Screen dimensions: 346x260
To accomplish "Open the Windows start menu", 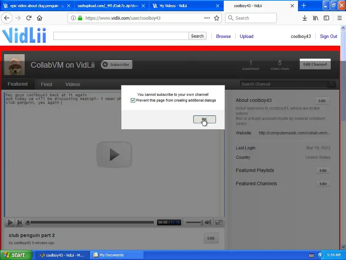I will tap(16, 255).
